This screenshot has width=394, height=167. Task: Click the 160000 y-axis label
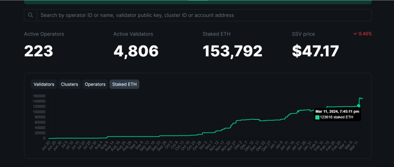click(x=39, y=96)
